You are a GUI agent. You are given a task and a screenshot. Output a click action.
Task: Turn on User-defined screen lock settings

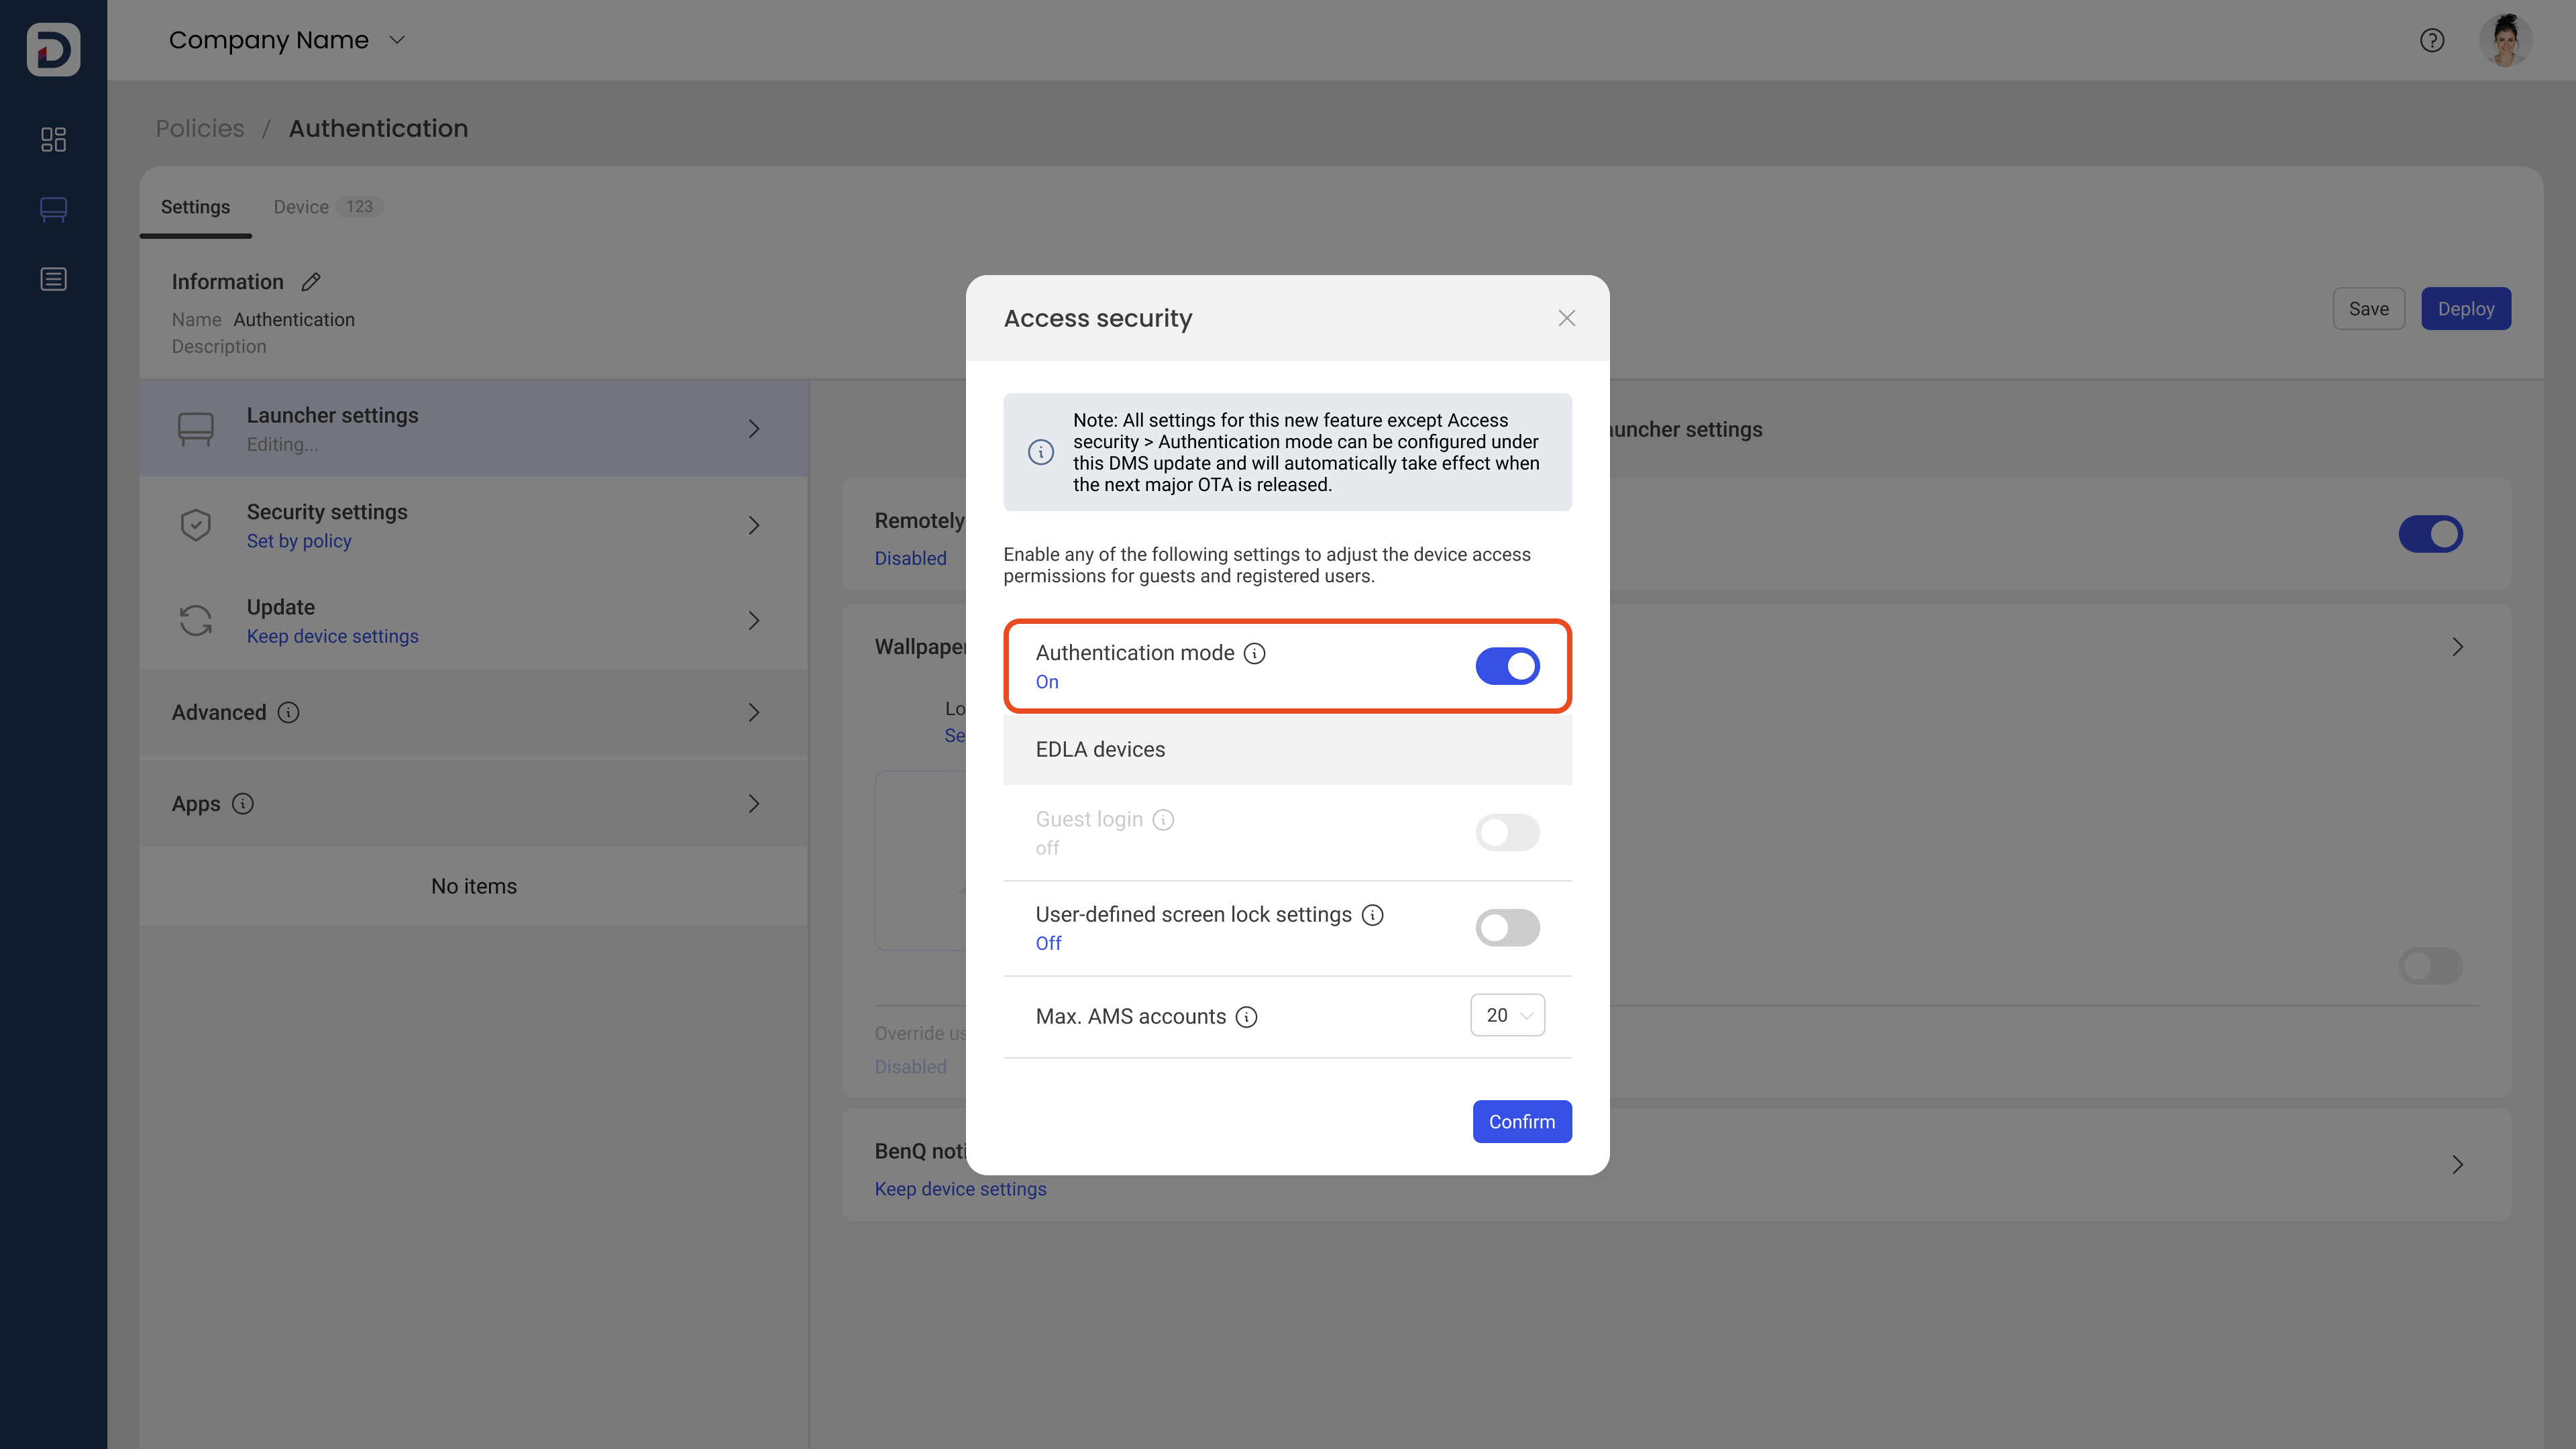[1507, 927]
